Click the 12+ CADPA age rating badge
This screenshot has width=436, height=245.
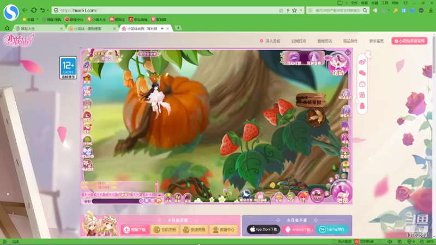click(x=68, y=68)
